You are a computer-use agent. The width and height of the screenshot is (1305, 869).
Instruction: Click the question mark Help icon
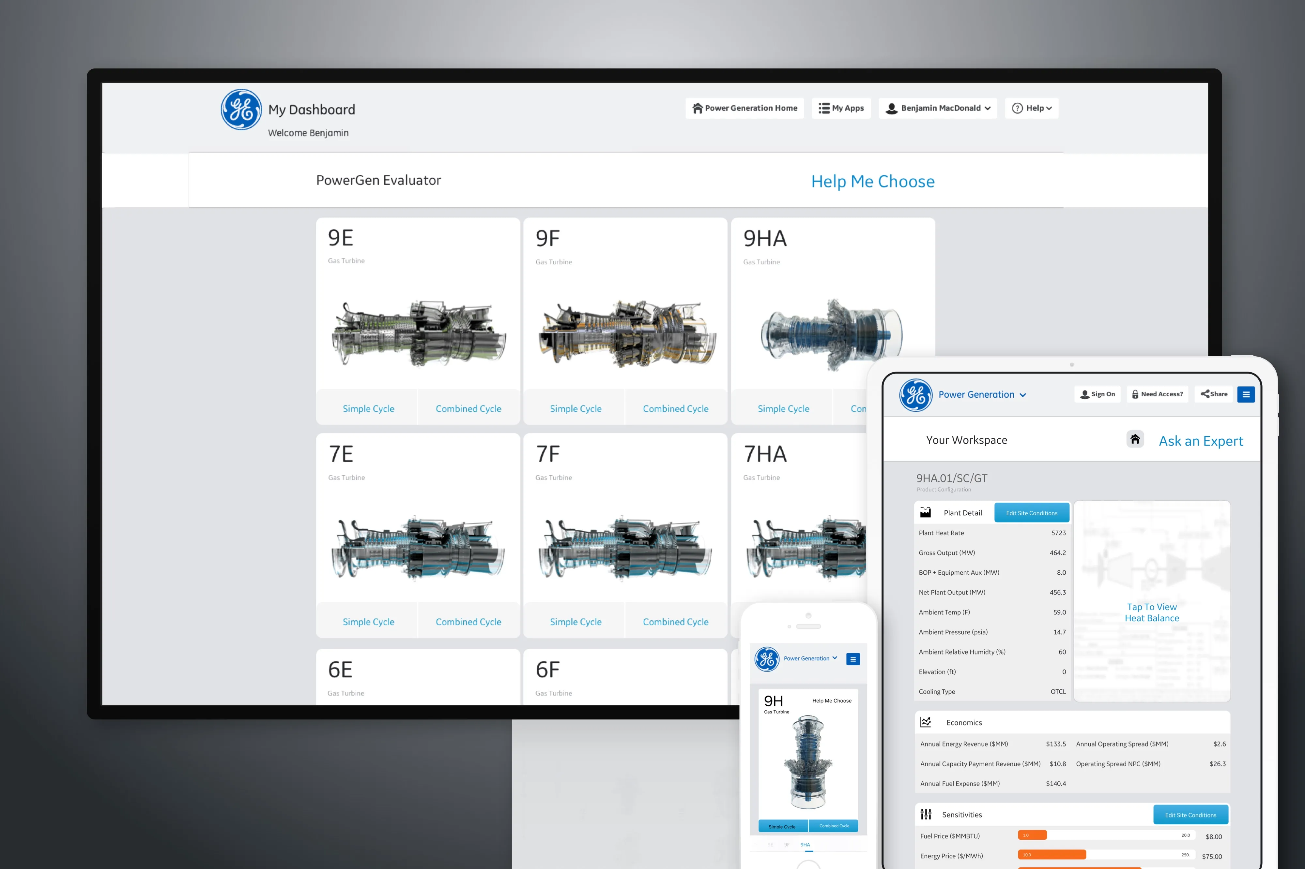1017,108
